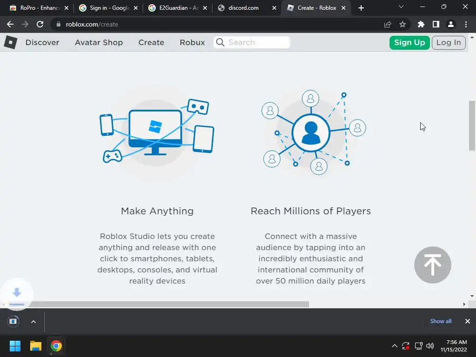Screen dimensions: 476x357
Task: Click the Reach Millions network illustration
Action: click(314, 132)
